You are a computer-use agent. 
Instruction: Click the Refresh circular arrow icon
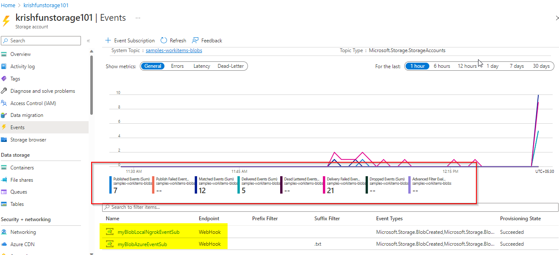click(x=164, y=41)
